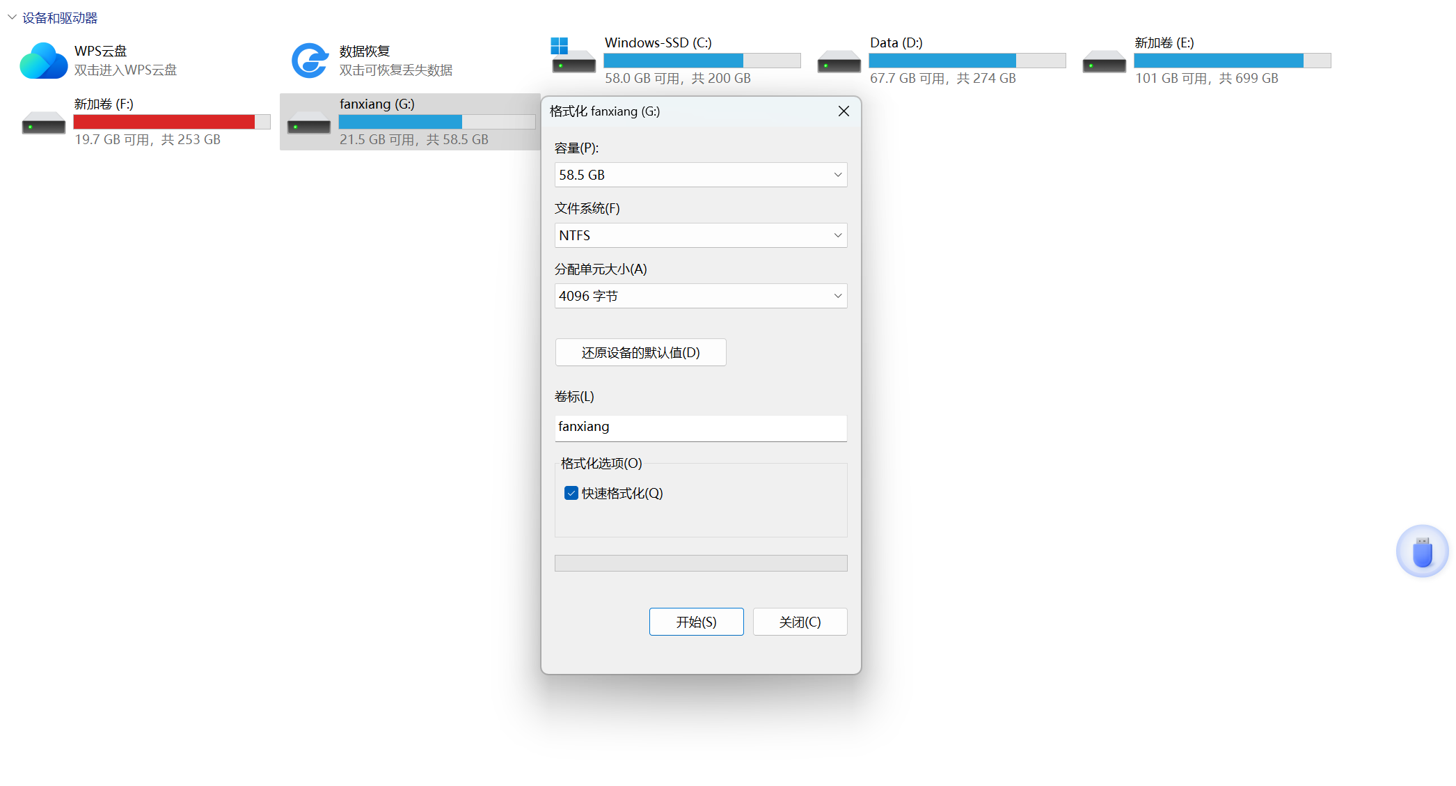Click the floating USB drive icon
This screenshot has height=786, width=1456.
(x=1422, y=551)
